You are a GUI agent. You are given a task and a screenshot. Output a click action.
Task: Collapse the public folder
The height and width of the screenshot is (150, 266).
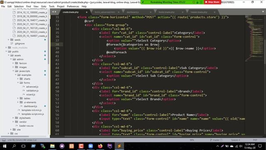pos(6,51)
